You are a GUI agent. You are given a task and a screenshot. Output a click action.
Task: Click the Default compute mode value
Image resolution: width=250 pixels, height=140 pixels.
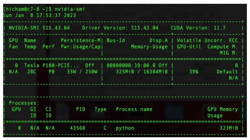pos(227,72)
